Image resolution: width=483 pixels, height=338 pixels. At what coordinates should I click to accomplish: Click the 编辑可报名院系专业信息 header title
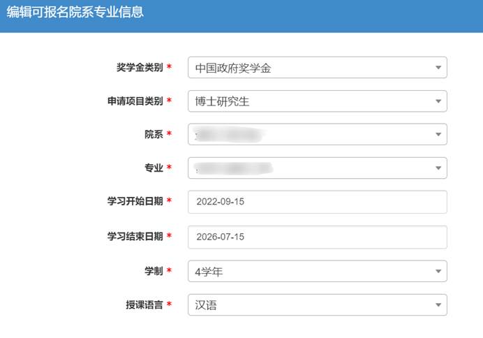pyautogui.click(x=75, y=13)
